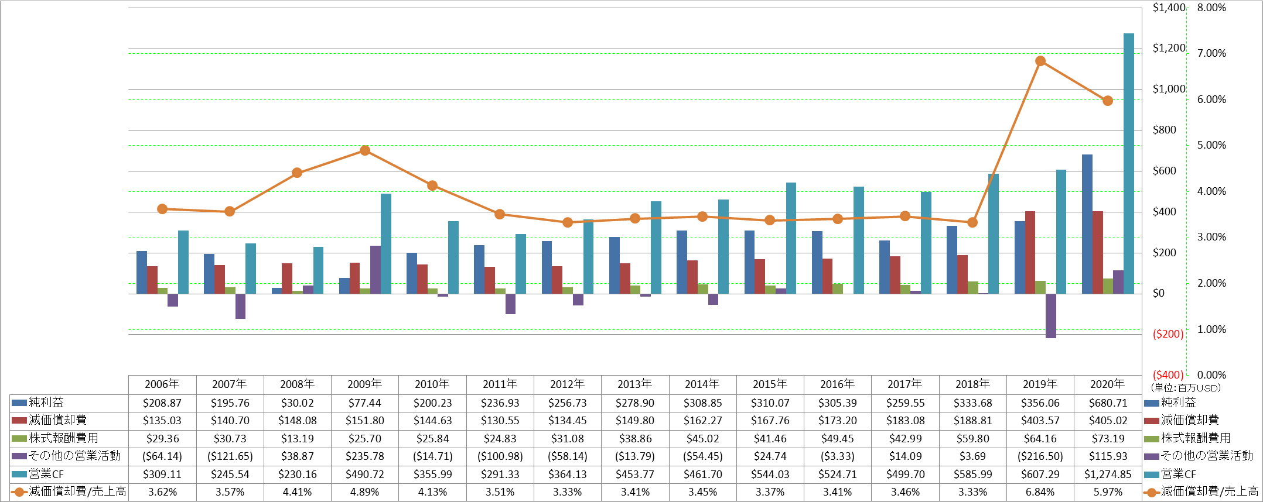1263x502 pixels.
Task: Click the right-side 営業CF legend label
Action: point(1179,474)
